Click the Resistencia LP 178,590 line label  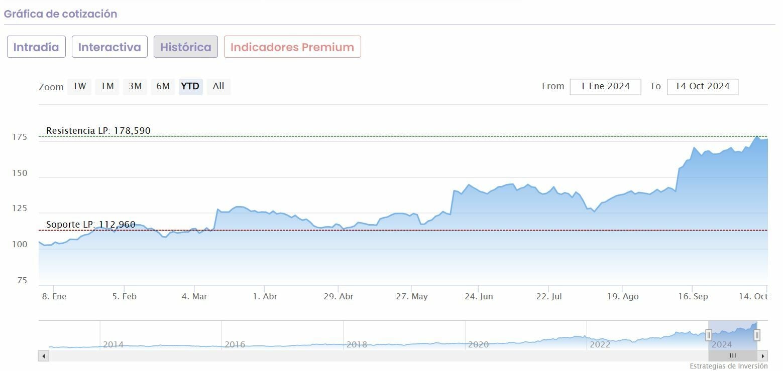coord(98,131)
